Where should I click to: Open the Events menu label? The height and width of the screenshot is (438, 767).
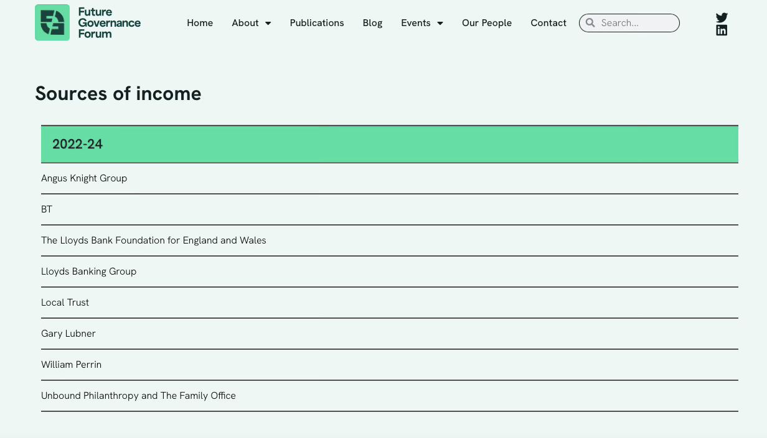(416, 23)
